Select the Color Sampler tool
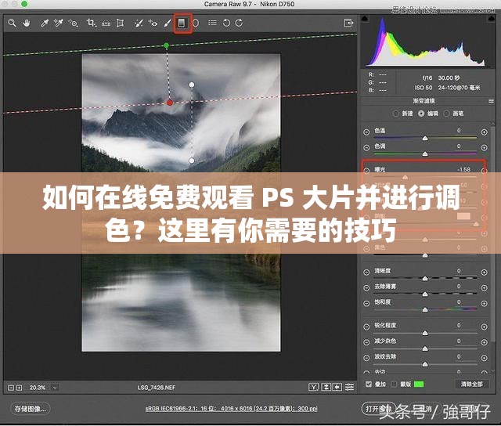This screenshot has height=426, width=501. [59, 23]
